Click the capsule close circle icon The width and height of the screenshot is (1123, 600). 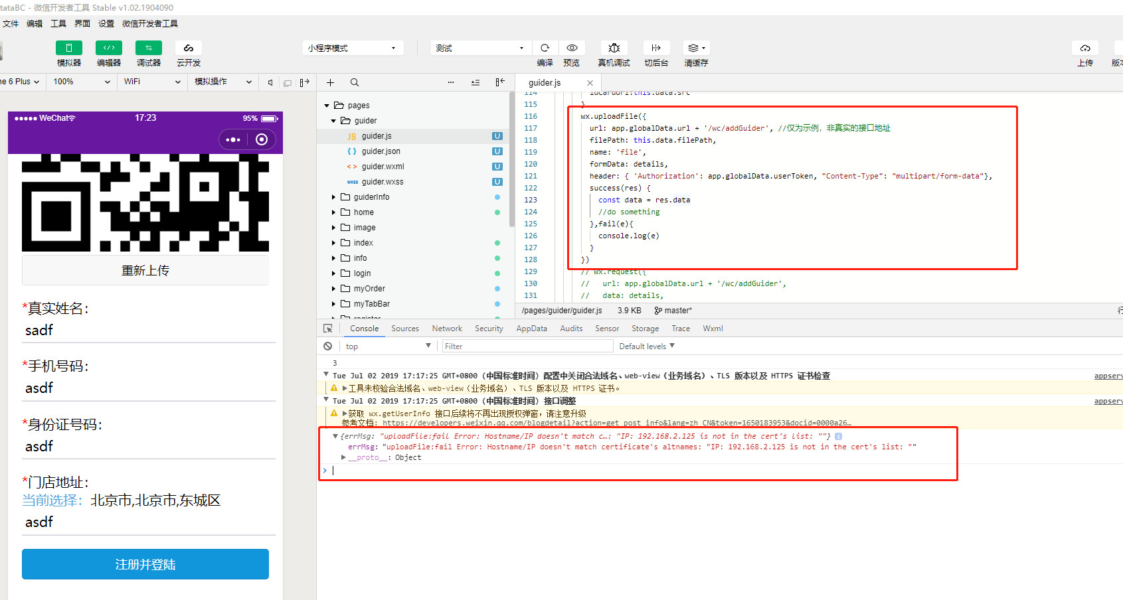pos(262,139)
